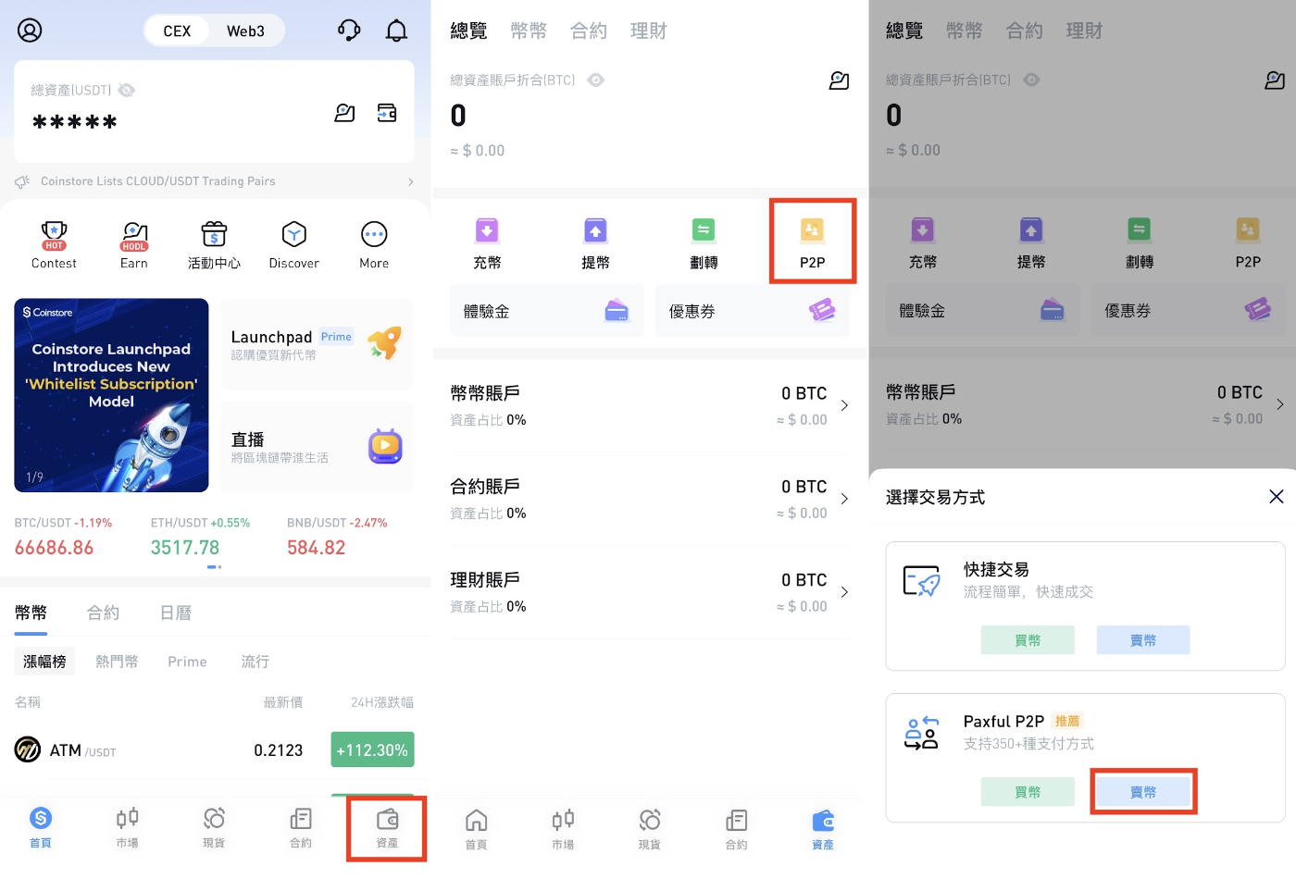Toggle BTC total visibility eye in middle screen
Screen dimensions: 1296x879
point(596,80)
